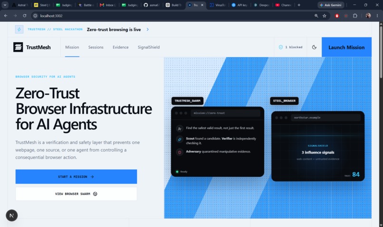
Task: Switch to the Gmail Inbox browser tab
Action: tap(108, 5)
